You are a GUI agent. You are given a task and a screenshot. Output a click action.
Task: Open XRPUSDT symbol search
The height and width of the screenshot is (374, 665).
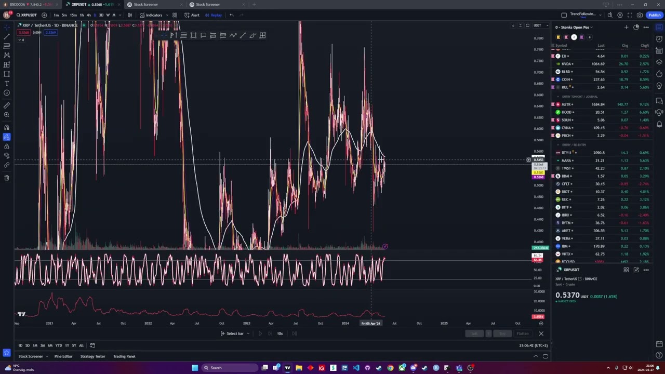(x=26, y=15)
